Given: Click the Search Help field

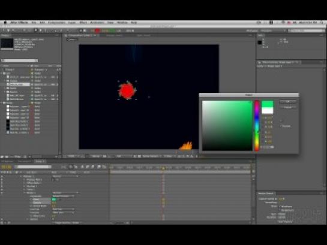Looking at the screenshot, I should [307, 31].
